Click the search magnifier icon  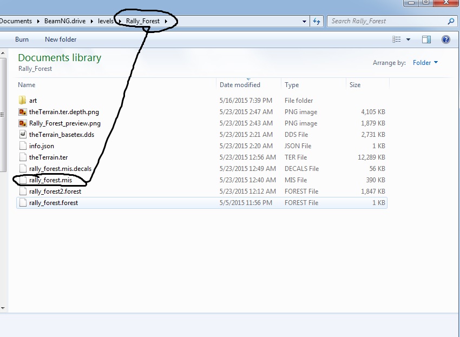[451, 21]
